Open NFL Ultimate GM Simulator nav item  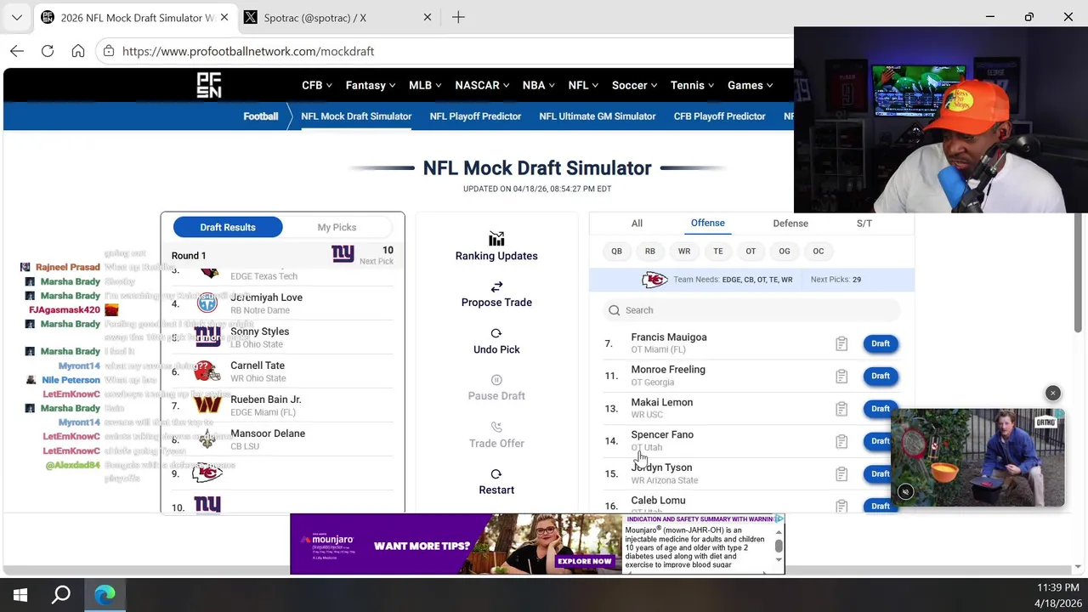(x=598, y=116)
